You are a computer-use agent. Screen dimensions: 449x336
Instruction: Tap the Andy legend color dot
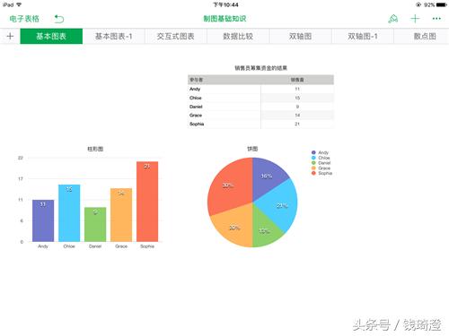313,152
